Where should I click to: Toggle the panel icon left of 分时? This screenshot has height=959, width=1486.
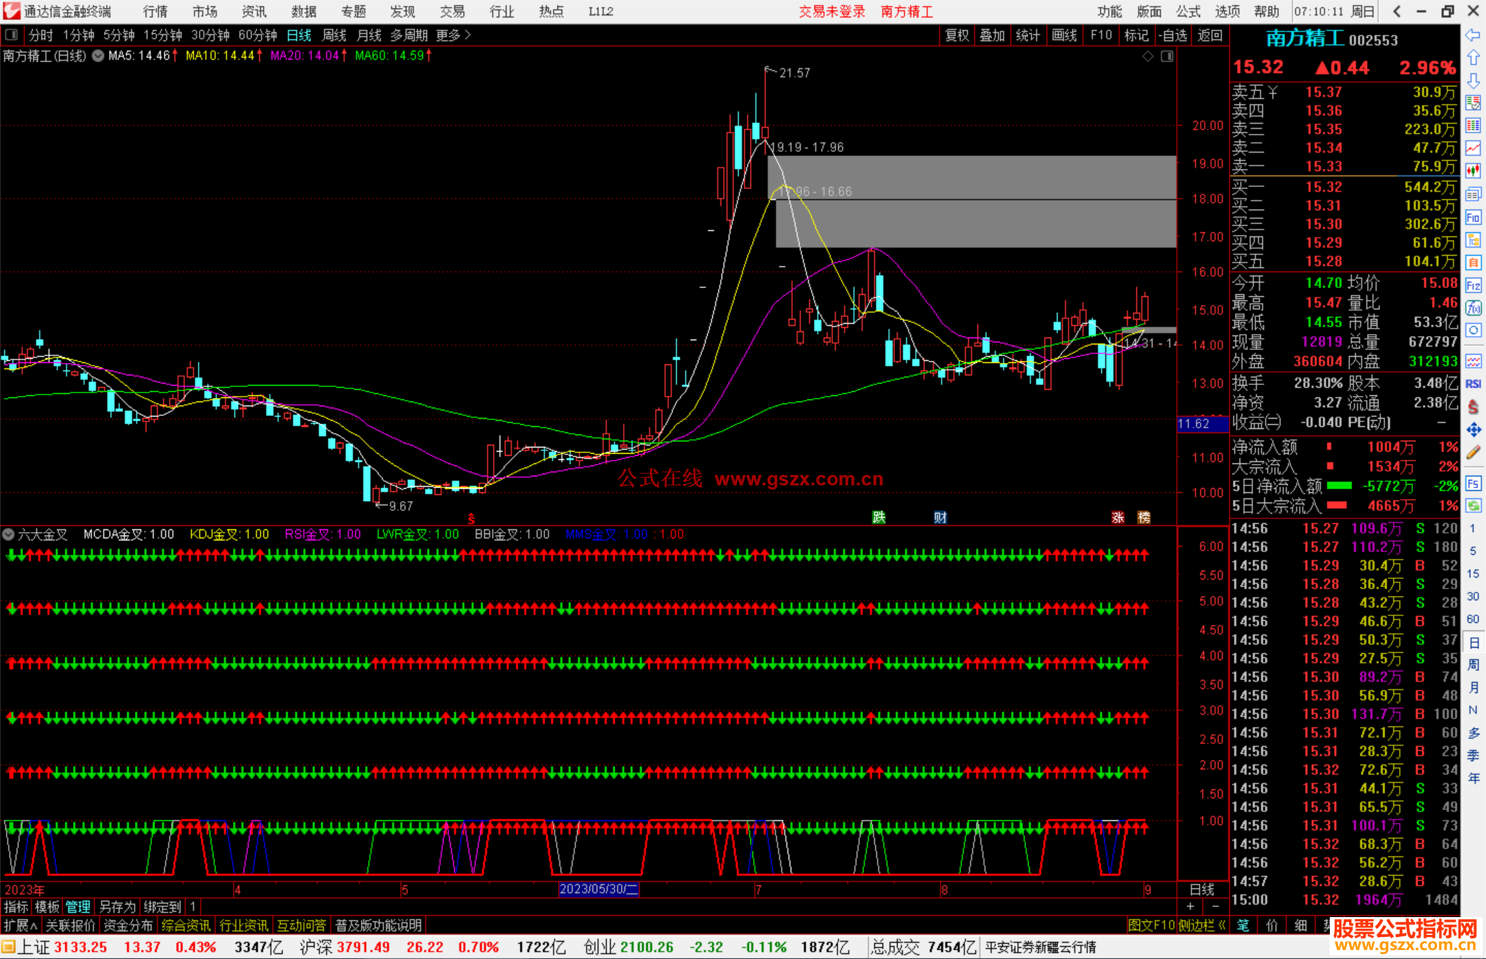(x=12, y=34)
